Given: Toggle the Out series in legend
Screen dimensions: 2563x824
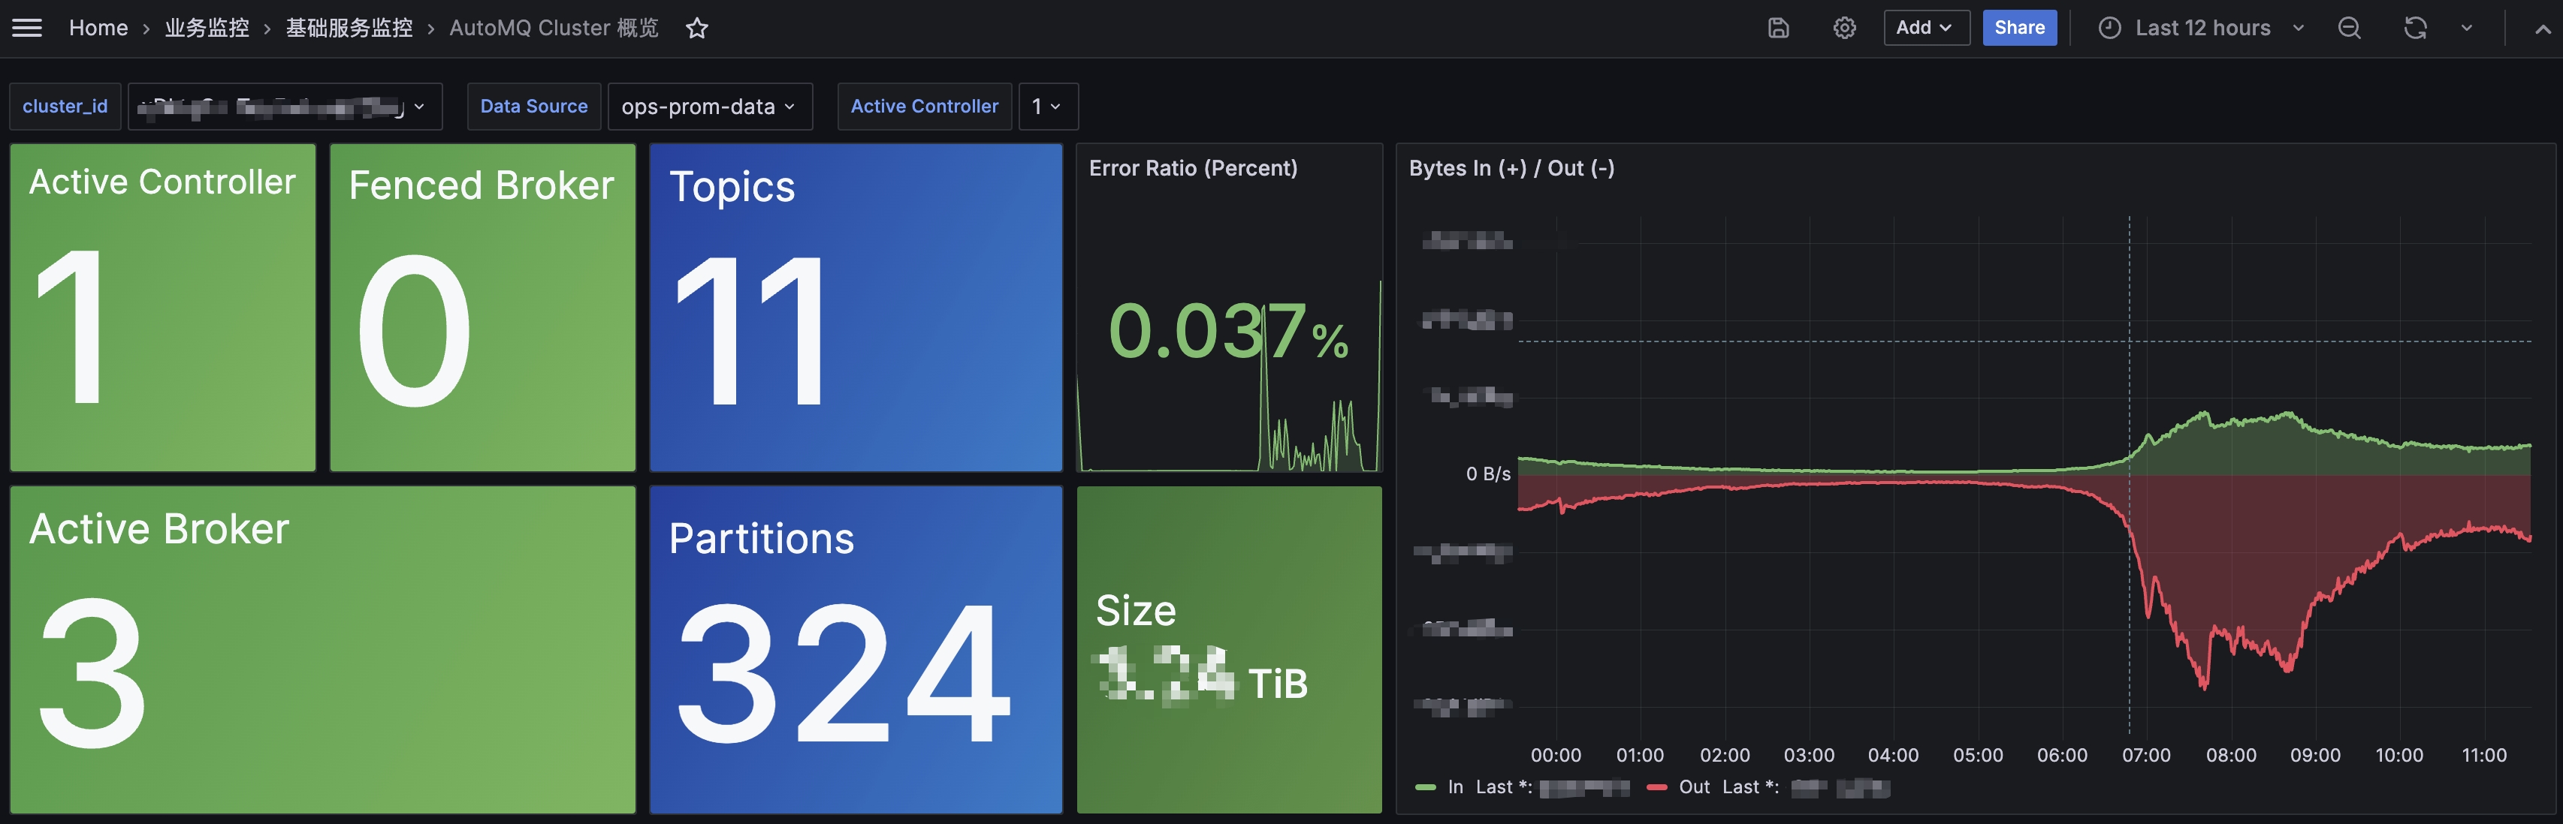Looking at the screenshot, I should pyautogui.click(x=1693, y=787).
